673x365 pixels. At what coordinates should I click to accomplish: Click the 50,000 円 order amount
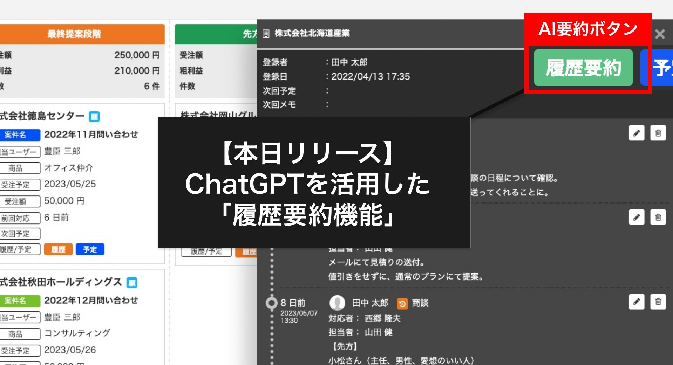tap(64, 201)
